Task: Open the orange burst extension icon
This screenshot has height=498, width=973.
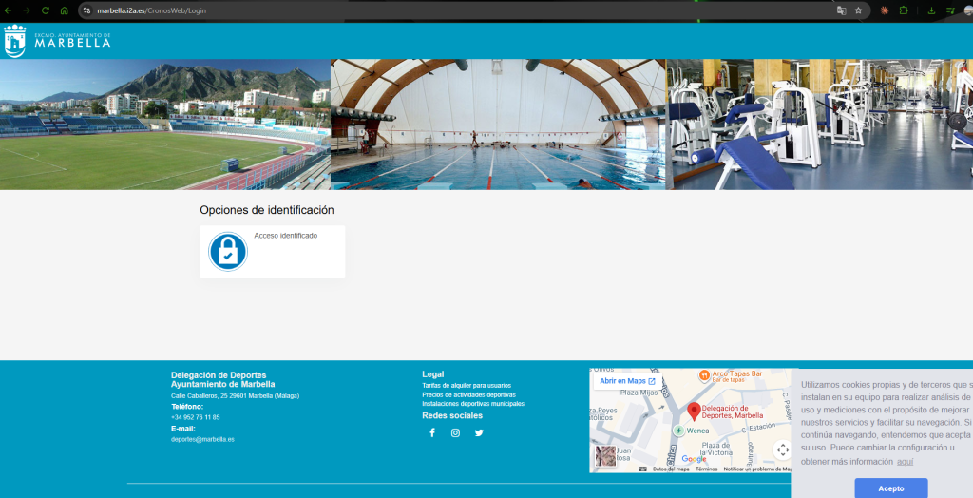Action: 885,10
